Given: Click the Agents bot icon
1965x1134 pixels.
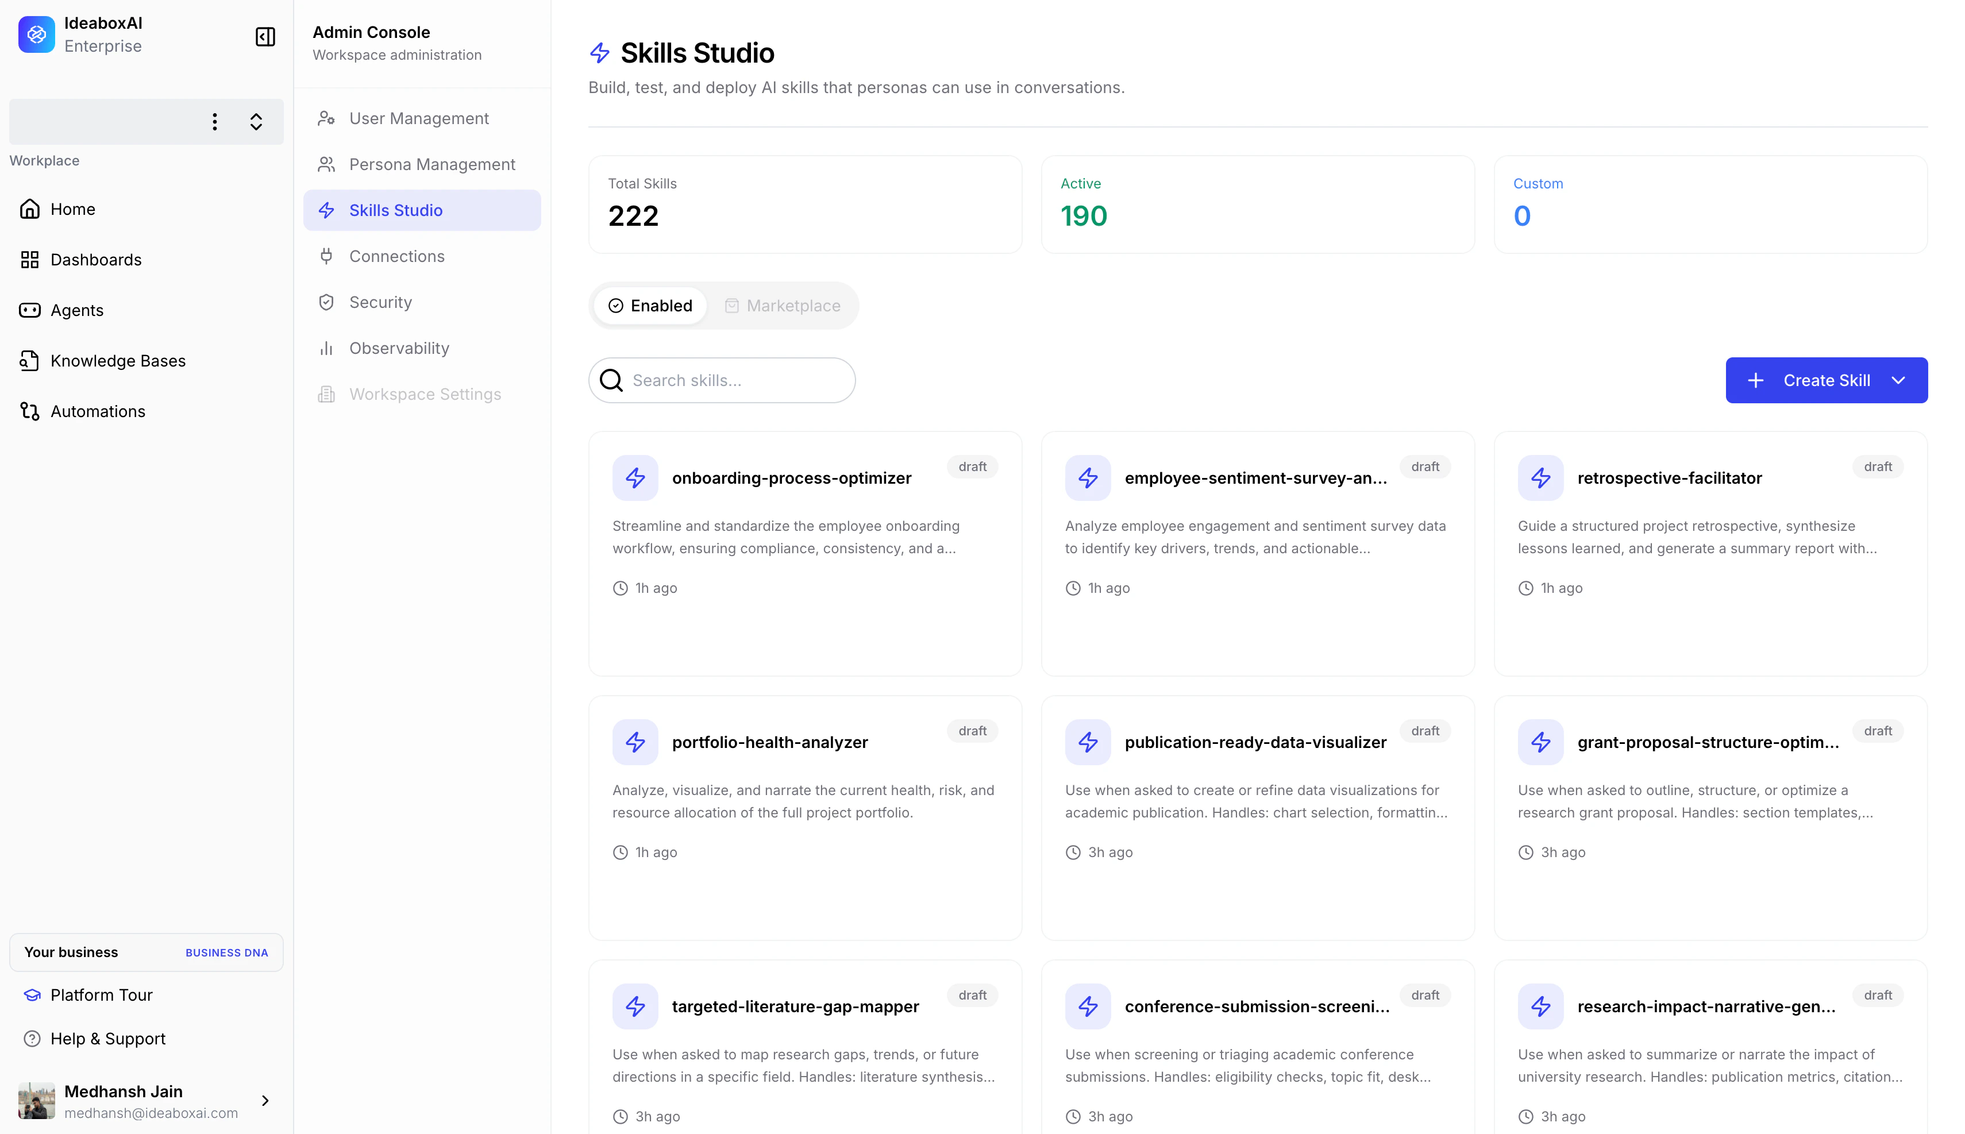Looking at the screenshot, I should point(30,310).
